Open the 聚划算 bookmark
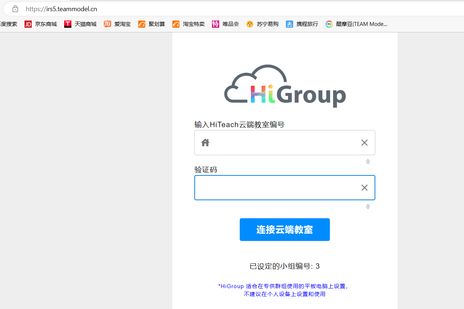464x309 pixels. click(x=152, y=24)
